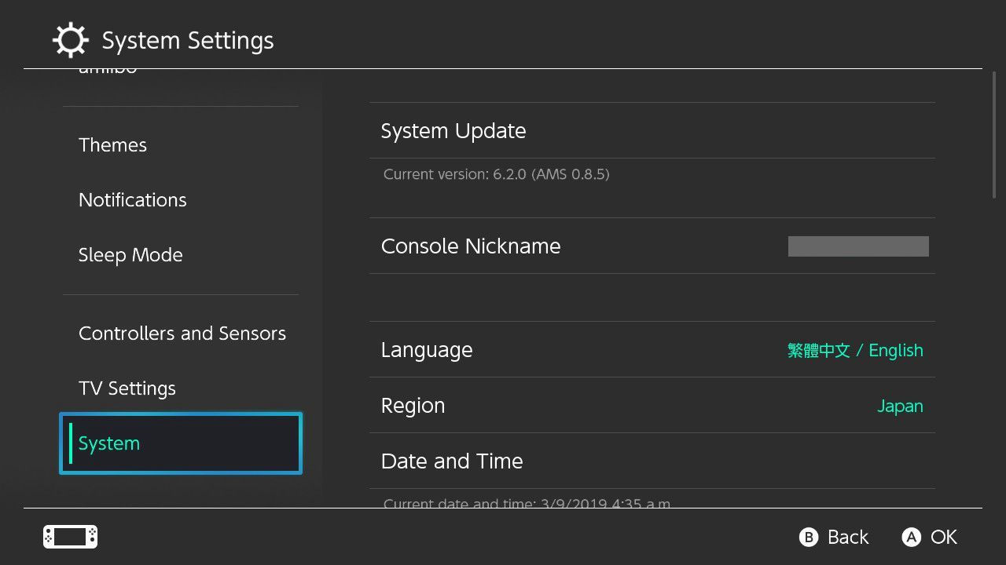Click the System Settings gear icon
Viewport: 1006px width, 565px height.
(71, 40)
